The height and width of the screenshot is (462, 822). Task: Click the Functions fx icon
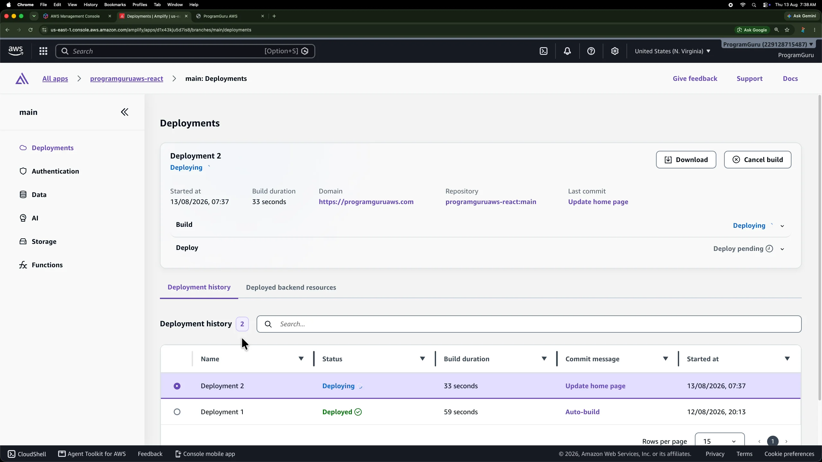click(23, 265)
